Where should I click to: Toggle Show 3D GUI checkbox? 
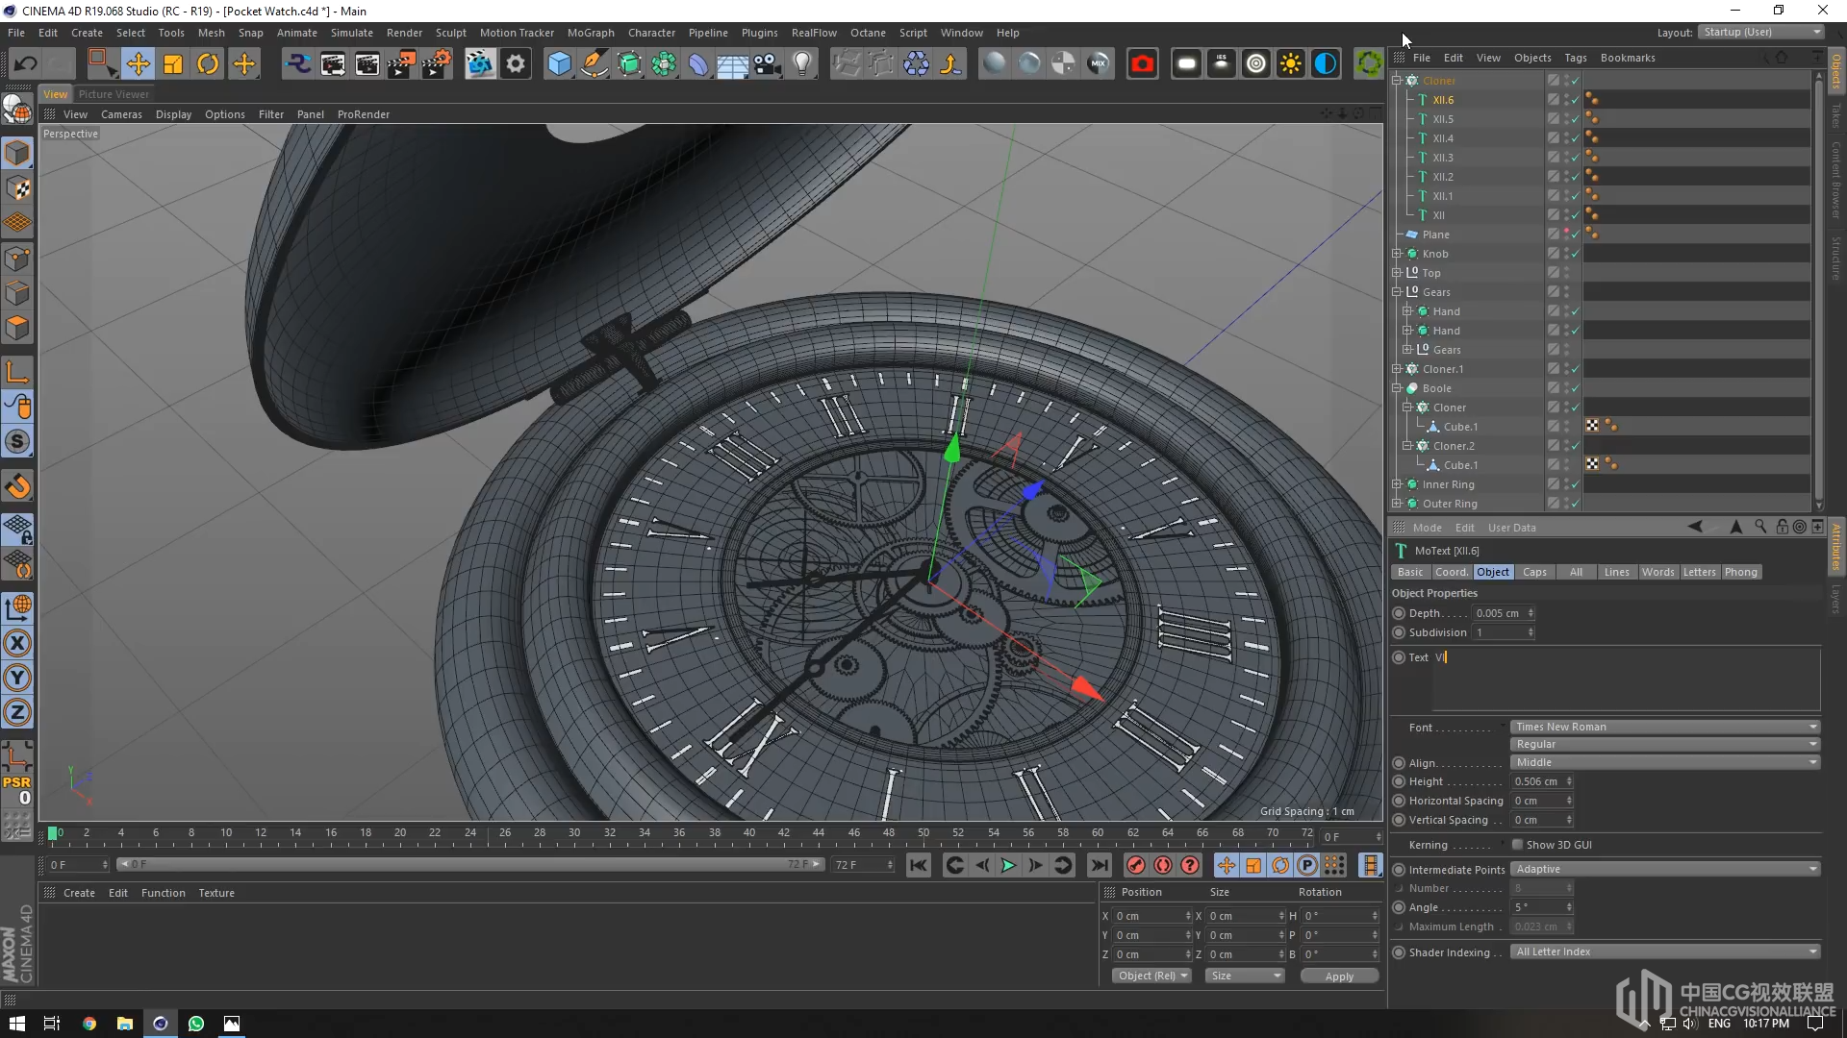point(1517,845)
